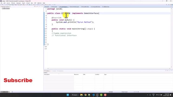This screenshot has width=173, height=97.
Task: Click the editor vertical scrollbar
Action: click(x=171, y=37)
